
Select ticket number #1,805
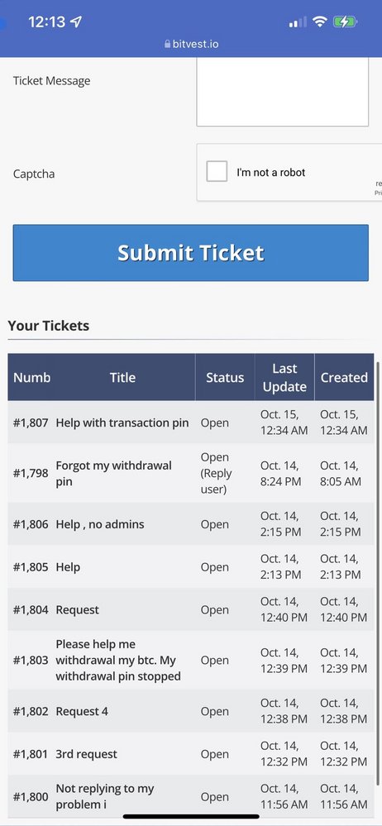click(x=31, y=567)
